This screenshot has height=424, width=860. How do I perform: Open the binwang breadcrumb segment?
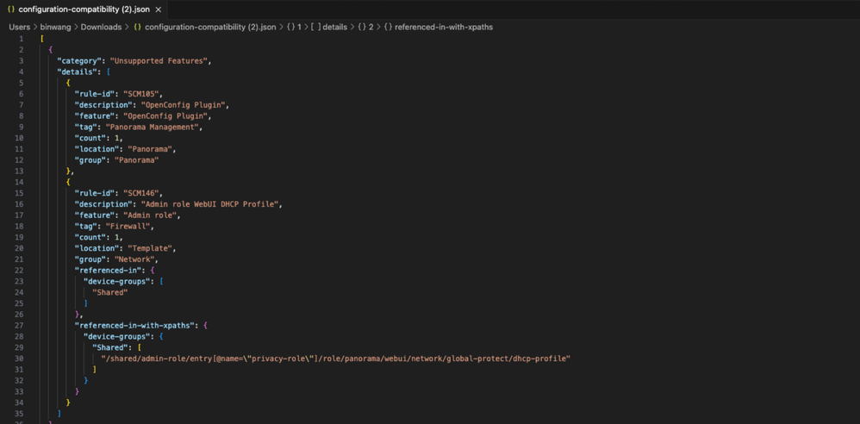pos(55,27)
